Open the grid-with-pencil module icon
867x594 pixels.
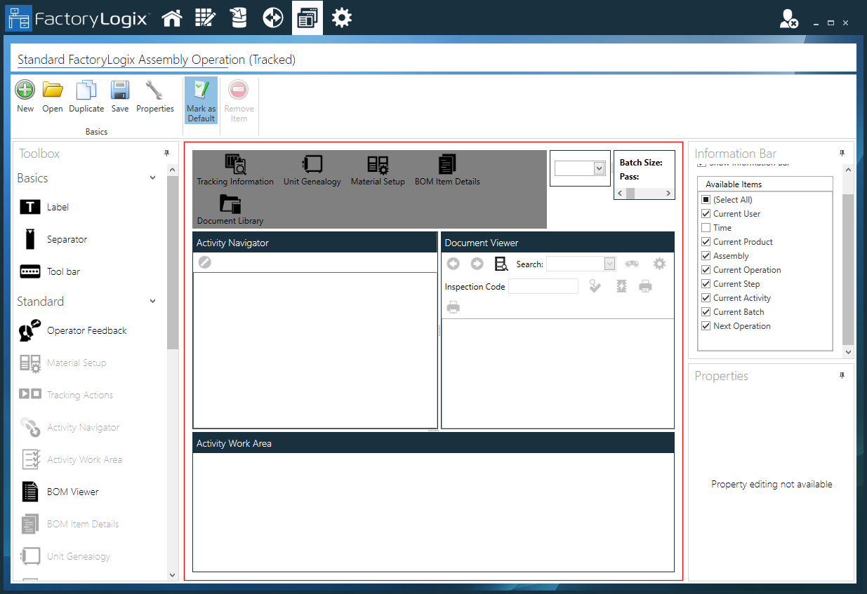[x=205, y=18]
